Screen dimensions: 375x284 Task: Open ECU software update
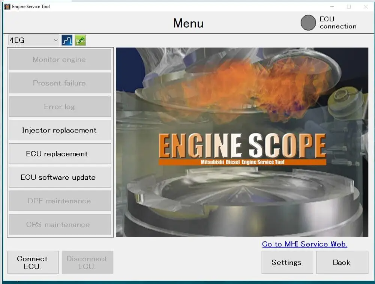60,177
